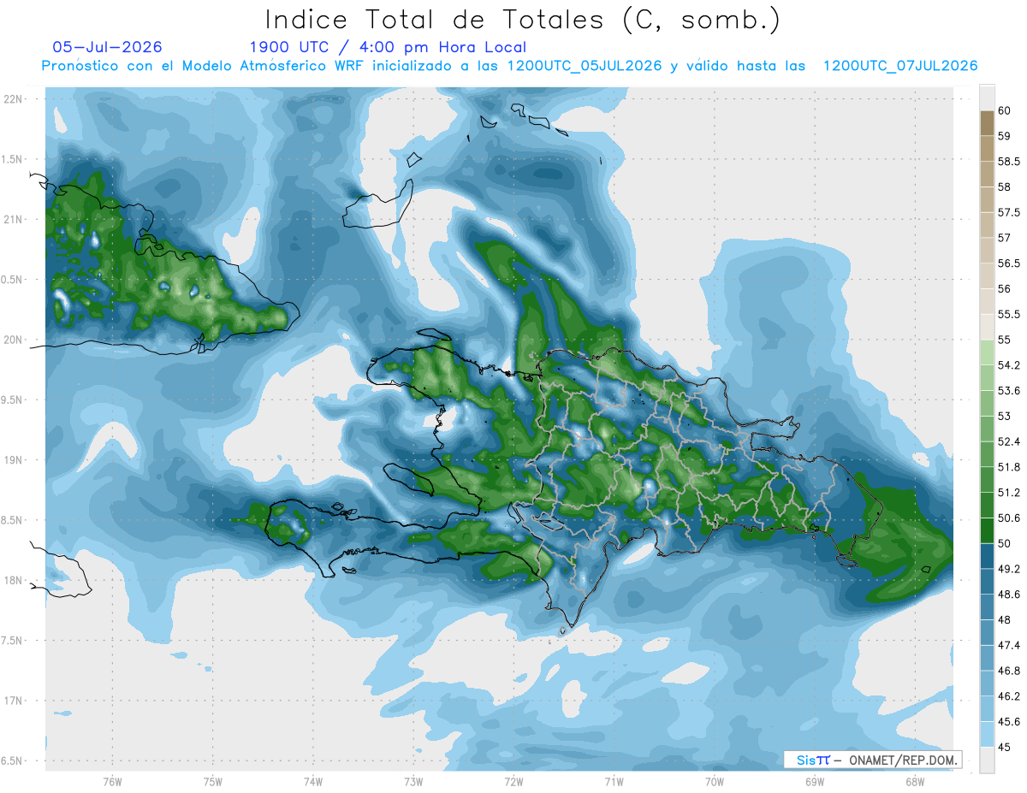Click the colorbar label "48"
1027x793 pixels.
pyautogui.click(x=1006, y=620)
